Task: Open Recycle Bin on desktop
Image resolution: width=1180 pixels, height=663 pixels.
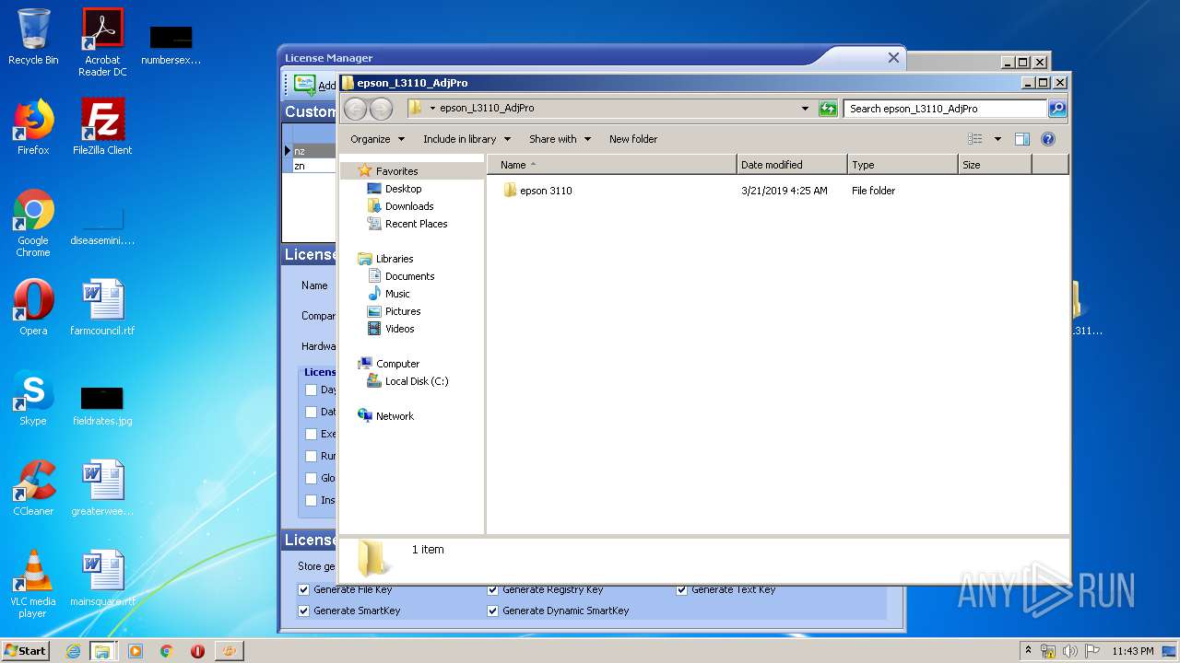Action: coord(33,37)
